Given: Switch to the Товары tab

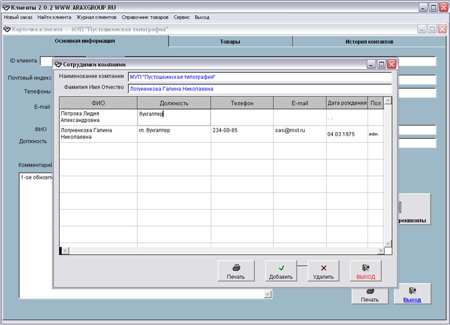Looking at the screenshot, I should point(230,41).
